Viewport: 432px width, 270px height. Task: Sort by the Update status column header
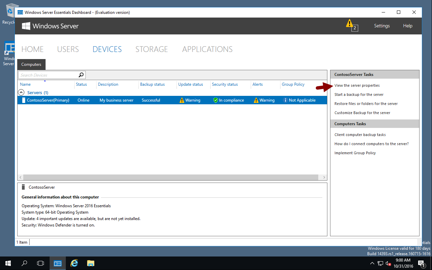[x=191, y=84]
